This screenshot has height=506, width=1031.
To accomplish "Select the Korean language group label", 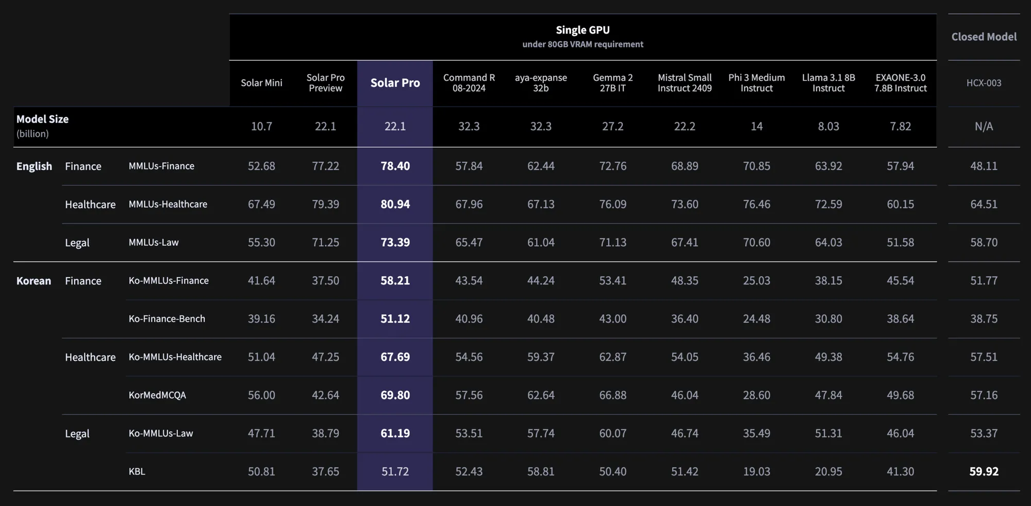I will coord(34,281).
